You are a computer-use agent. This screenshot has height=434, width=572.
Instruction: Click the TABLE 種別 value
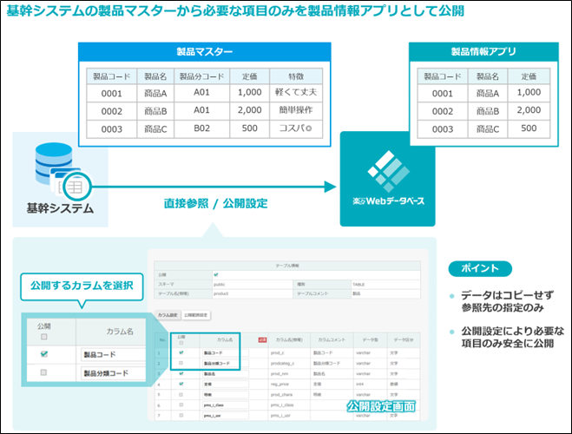coord(358,285)
